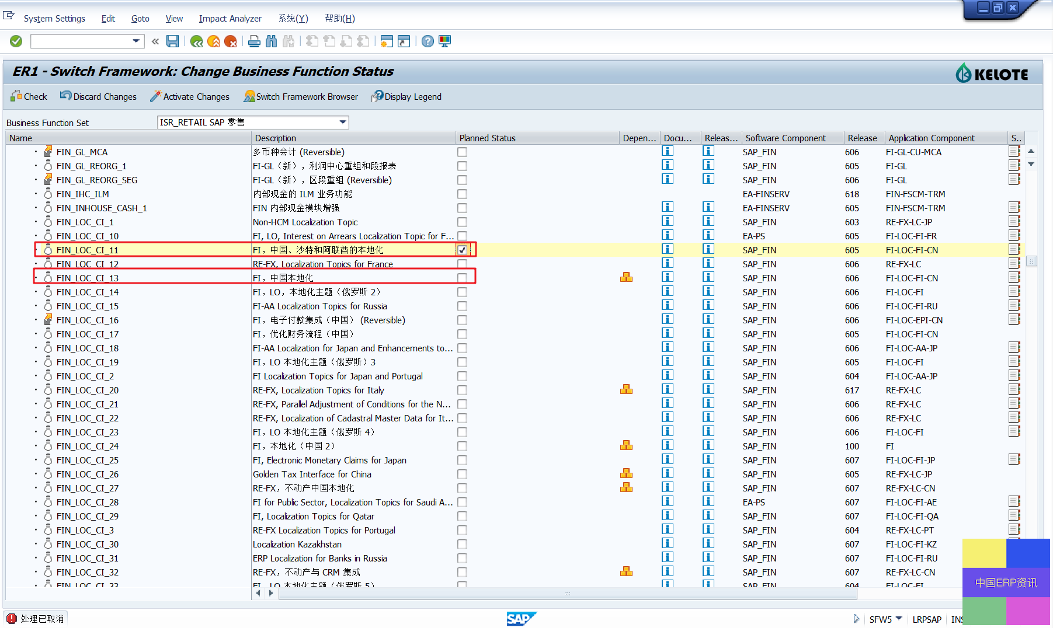Click the red Cancel icon
Image resolution: width=1053 pixels, height=628 pixels.
(231, 41)
